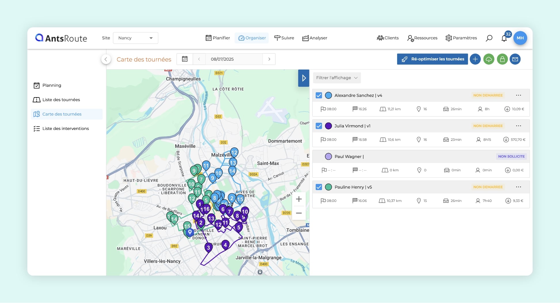560x303 pixels.
Task: Click the blue plus add button
Action: tap(475, 59)
